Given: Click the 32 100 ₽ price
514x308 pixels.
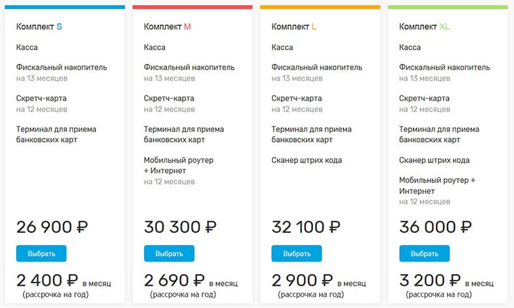Looking at the screenshot, I should [x=307, y=228].
